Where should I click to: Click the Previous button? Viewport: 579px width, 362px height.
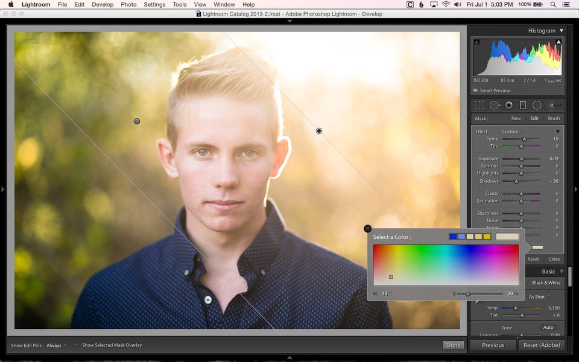[x=493, y=345]
